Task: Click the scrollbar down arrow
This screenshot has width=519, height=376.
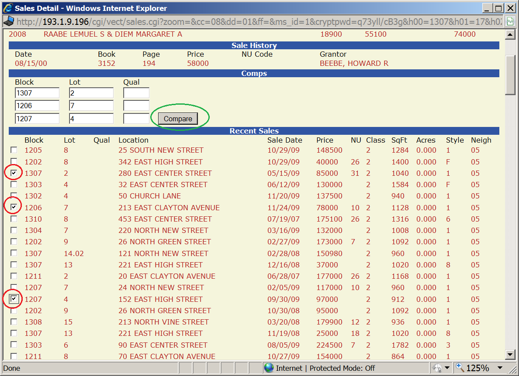Action: tap(510, 355)
